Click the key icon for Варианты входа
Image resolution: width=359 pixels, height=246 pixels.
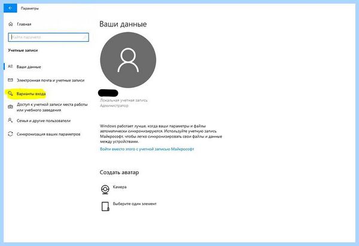pos(10,93)
